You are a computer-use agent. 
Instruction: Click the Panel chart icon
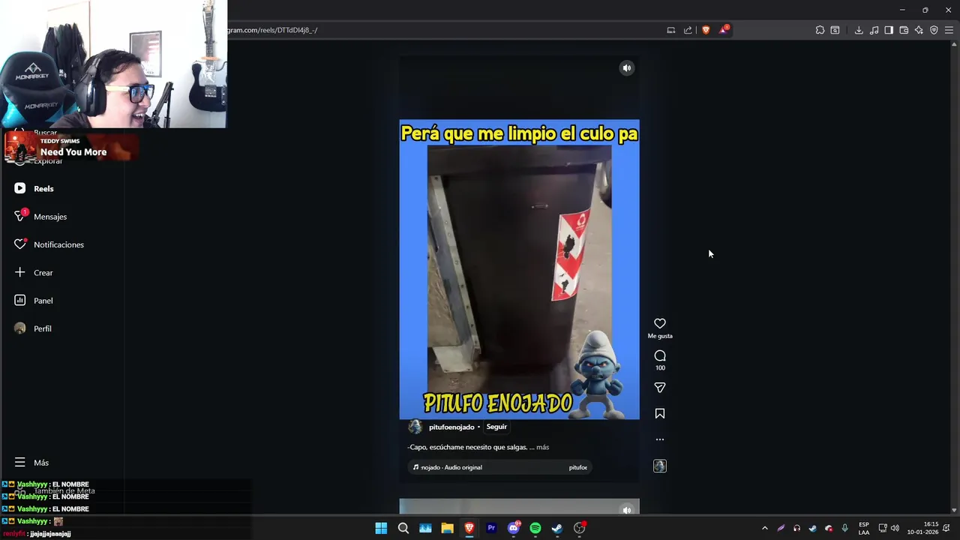[20, 300]
